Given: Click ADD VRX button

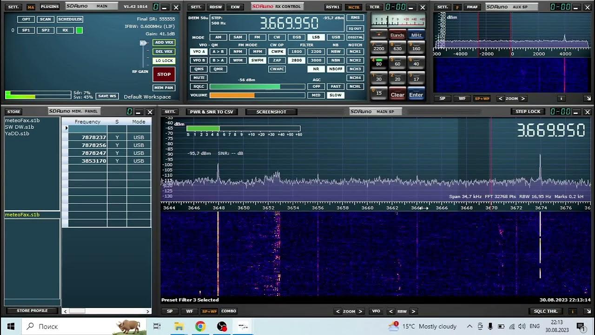Looking at the screenshot, I should 164,43.
